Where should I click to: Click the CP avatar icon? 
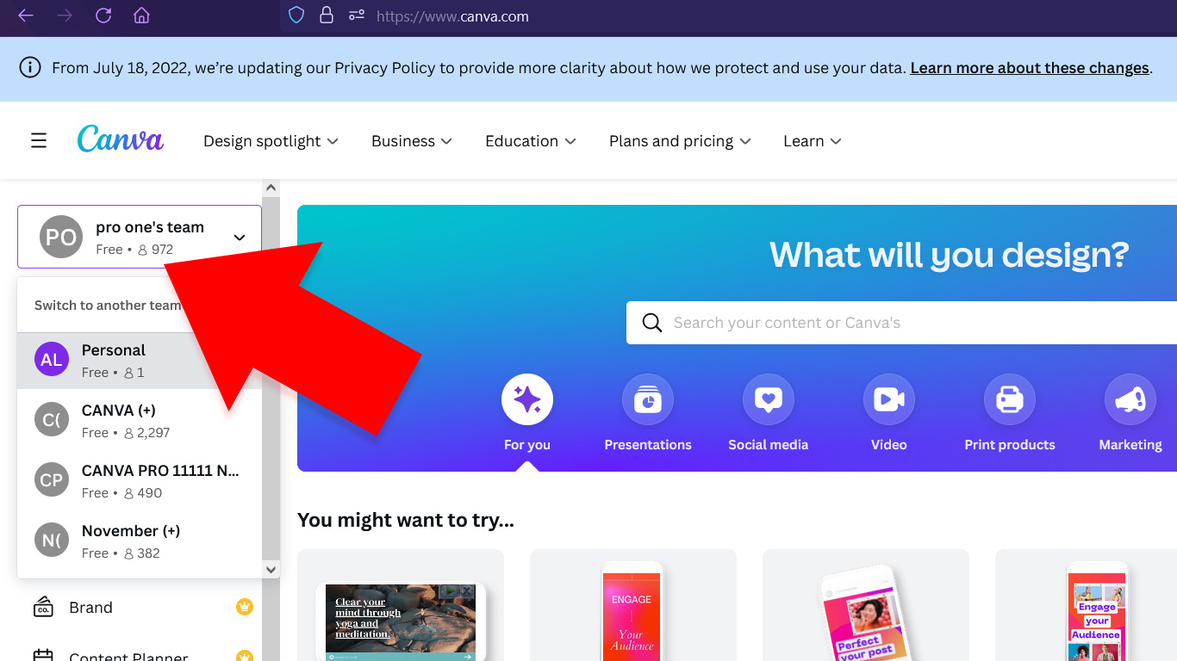click(x=52, y=480)
